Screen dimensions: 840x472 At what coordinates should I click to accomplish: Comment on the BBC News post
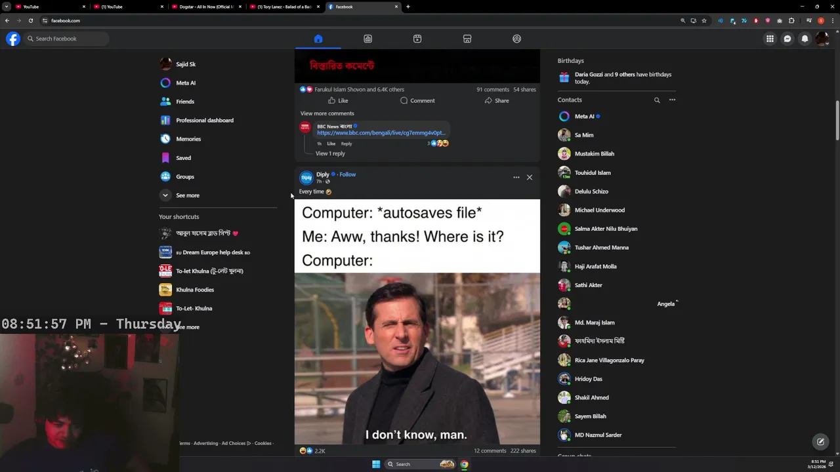[x=417, y=100]
